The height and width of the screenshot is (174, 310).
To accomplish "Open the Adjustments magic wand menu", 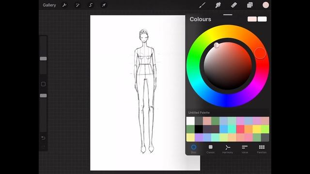I will [77, 5].
